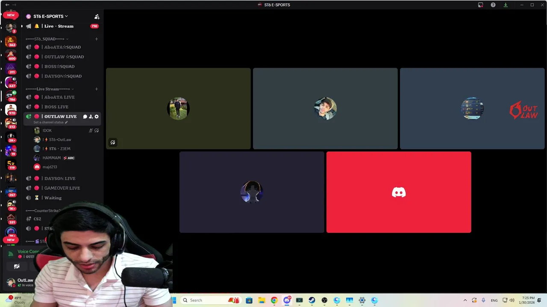Open server icon with 257 badge
This screenshot has height=307, width=547.
coord(11,192)
